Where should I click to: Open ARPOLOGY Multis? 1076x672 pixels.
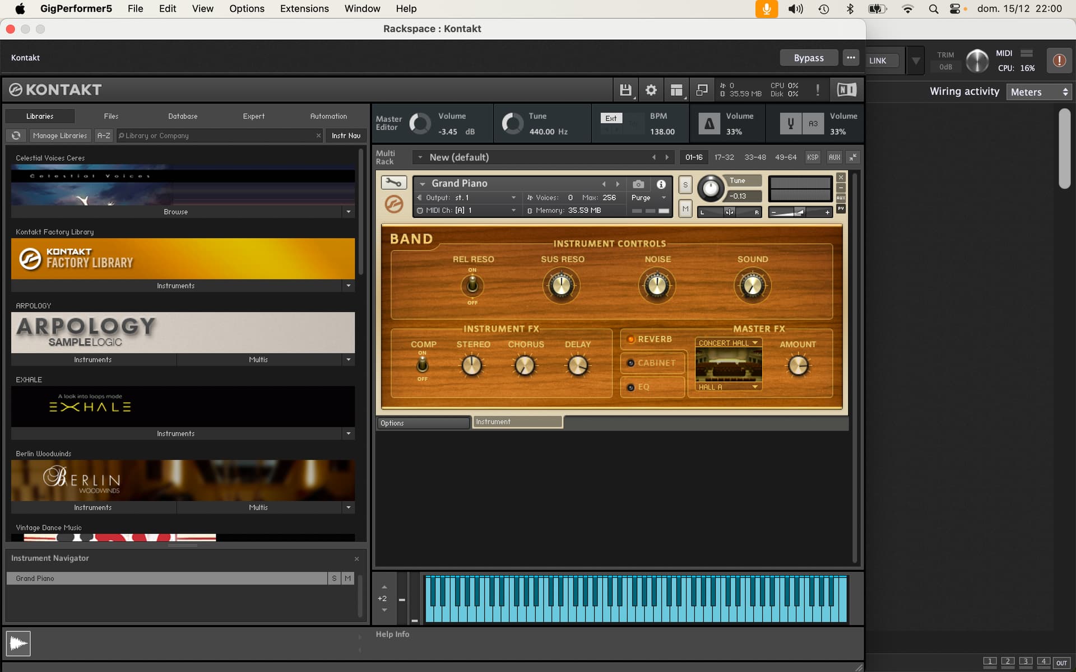click(258, 360)
